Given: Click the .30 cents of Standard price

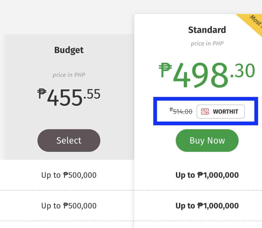Looking at the screenshot, I should click(x=243, y=71).
